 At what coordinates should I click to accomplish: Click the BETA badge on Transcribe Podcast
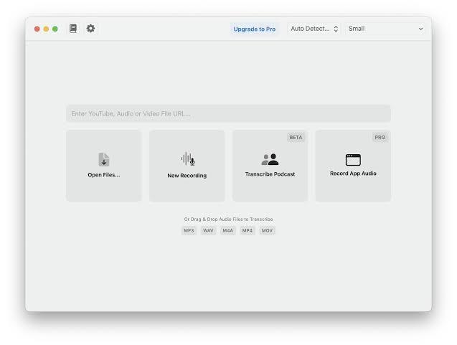click(x=296, y=137)
